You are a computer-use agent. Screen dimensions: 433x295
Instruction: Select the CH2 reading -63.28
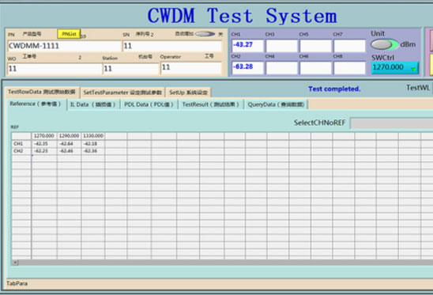click(247, 67)
